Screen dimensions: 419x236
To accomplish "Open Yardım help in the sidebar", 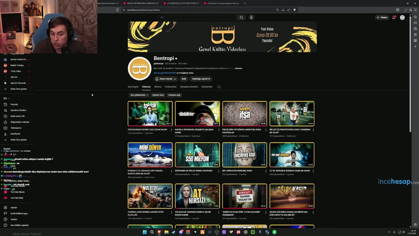I will click(x=14, y=219).
